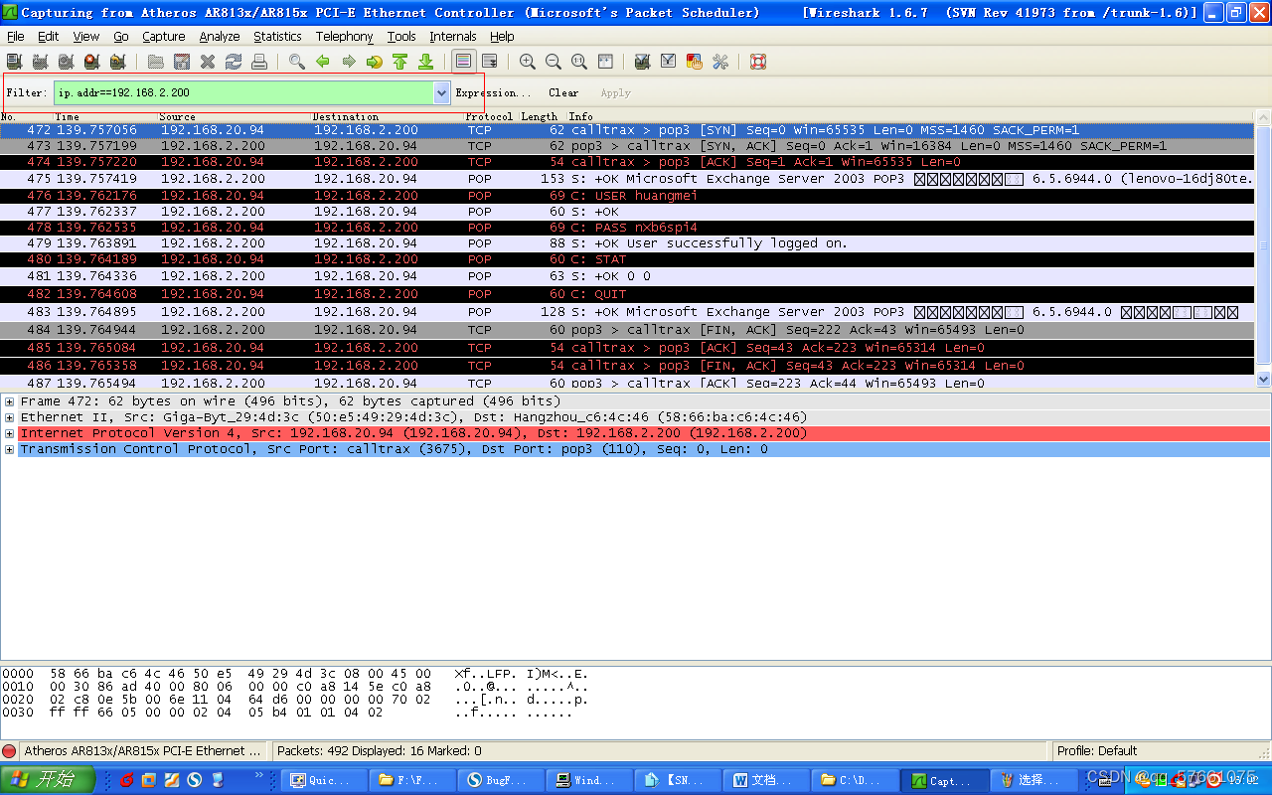
Task: Open a saved capture file
Action: pos(156,62)
